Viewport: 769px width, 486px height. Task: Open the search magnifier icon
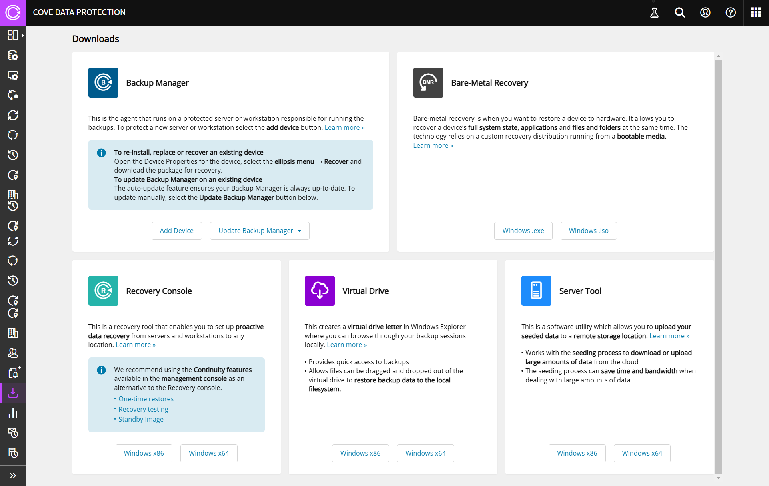[680, 13]
